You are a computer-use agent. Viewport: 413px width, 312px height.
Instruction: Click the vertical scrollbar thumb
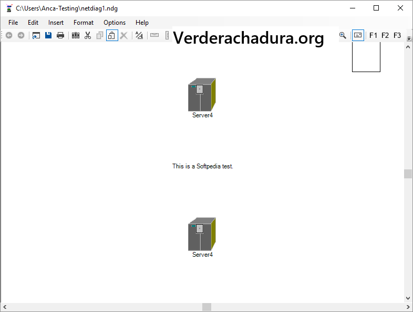[408, 174]
